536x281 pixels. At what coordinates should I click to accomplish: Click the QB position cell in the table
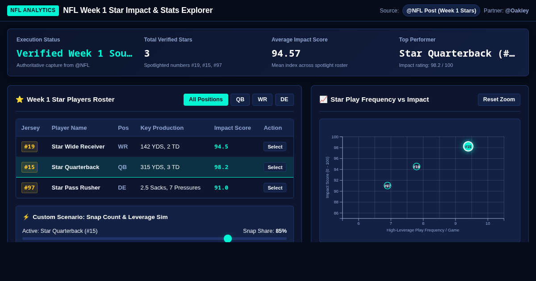click(122, 167)
